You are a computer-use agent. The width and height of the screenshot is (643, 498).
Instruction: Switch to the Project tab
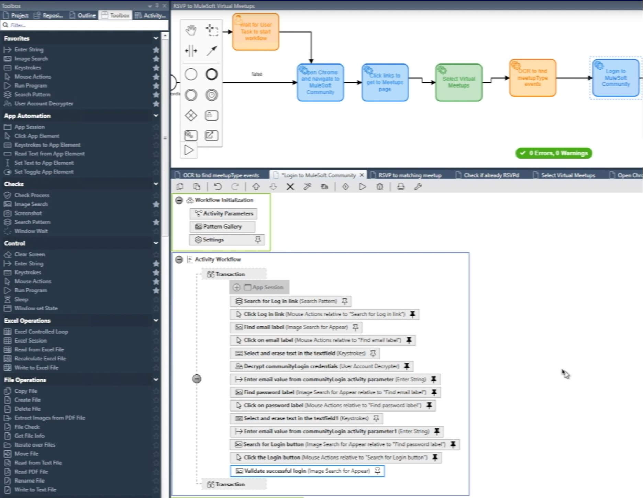pyautogui.click(x=15, y=15)
